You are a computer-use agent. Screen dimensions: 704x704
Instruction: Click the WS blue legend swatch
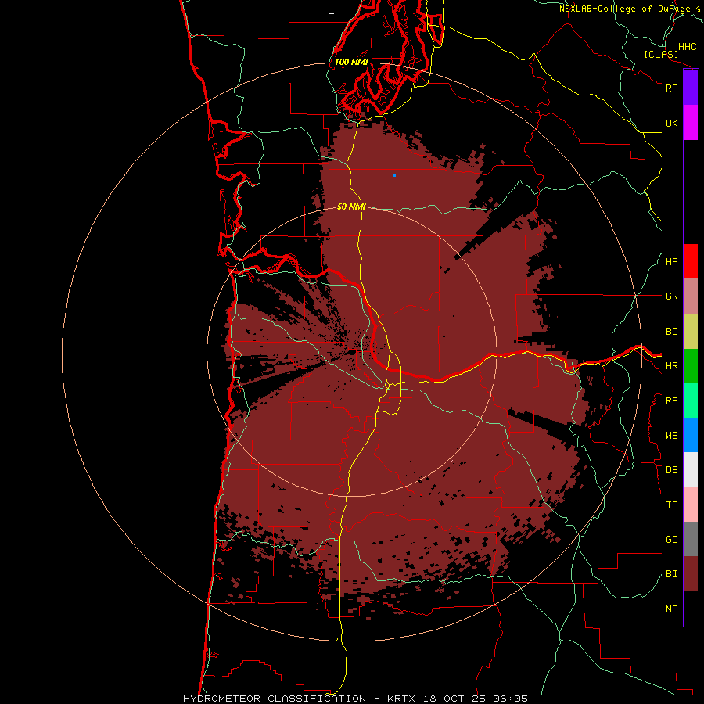tap(691, 435)
